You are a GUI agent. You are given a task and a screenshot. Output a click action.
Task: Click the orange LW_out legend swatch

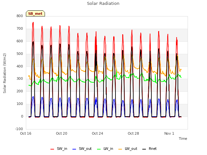click(x=120, y=149)
